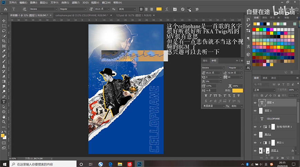Open font family dropdown in options bar

(x=56, y=9)
